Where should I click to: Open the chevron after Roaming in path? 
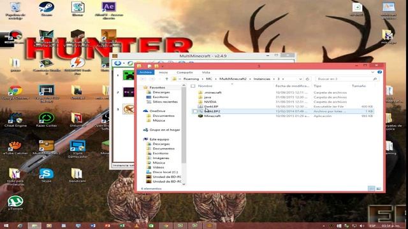click(203, 79)
